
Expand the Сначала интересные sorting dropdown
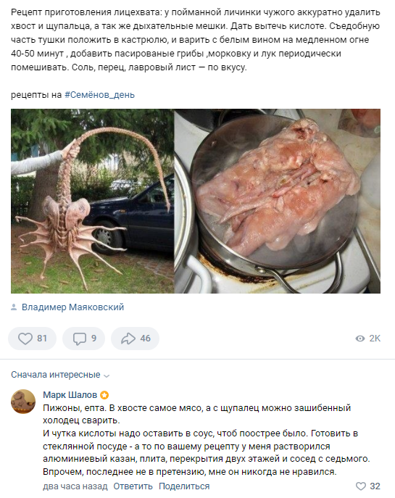click(60, 375)
